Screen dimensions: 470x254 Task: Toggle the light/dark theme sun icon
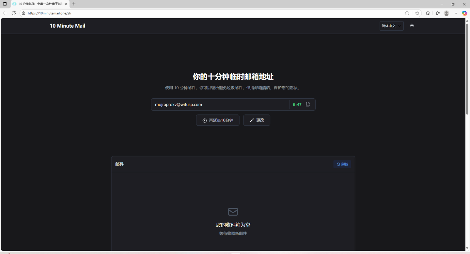[x=412, y=25]
